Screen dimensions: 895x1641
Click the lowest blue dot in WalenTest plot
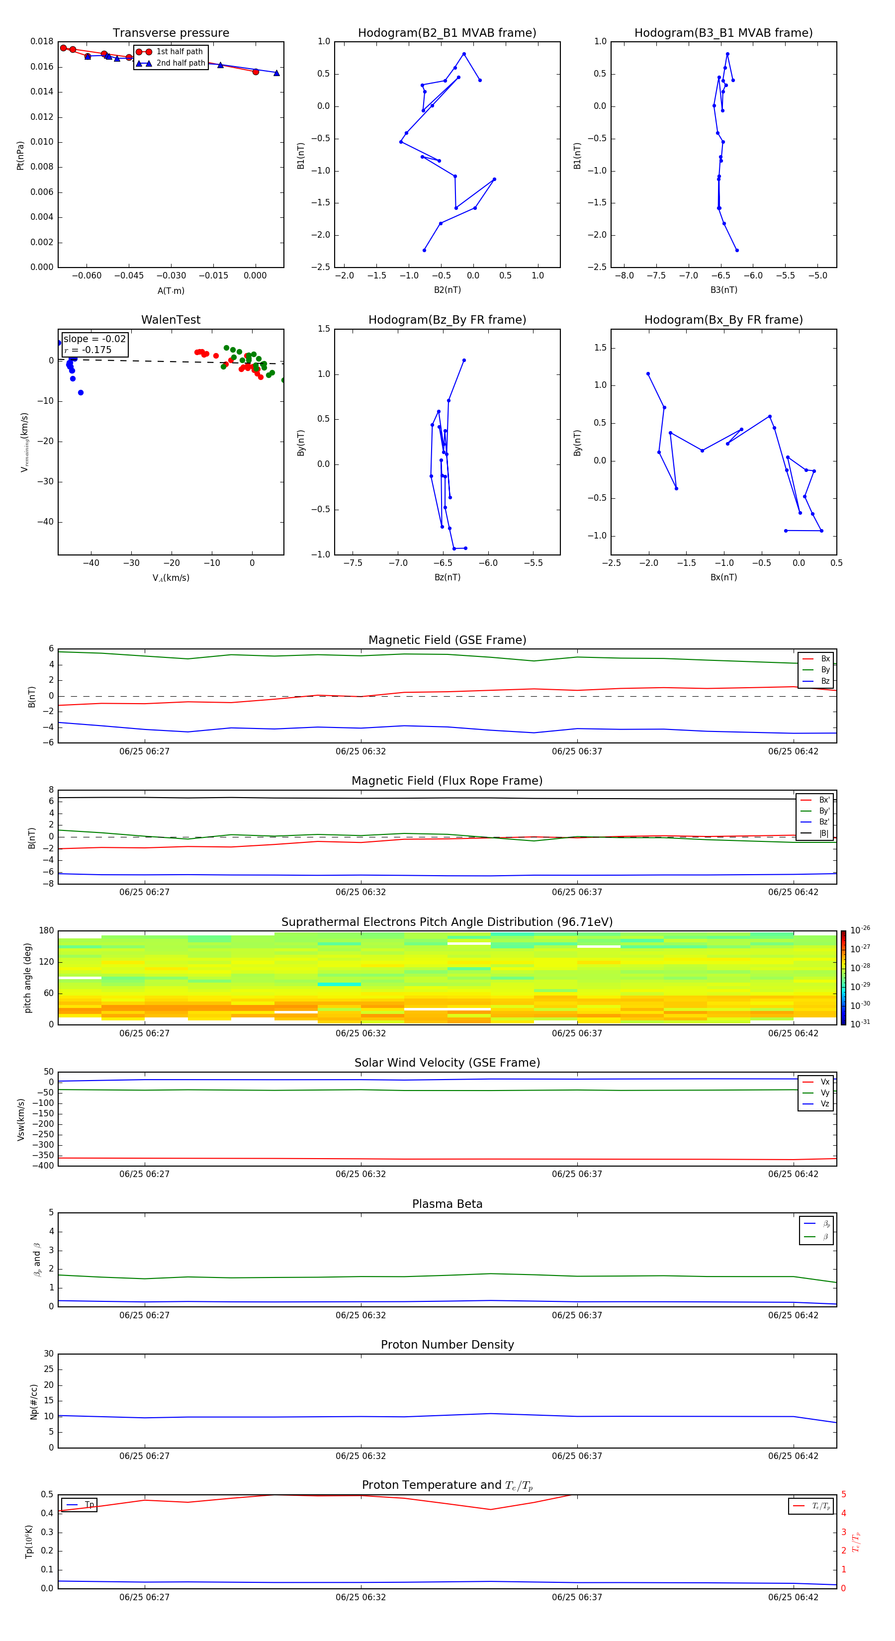click(81, 392)
